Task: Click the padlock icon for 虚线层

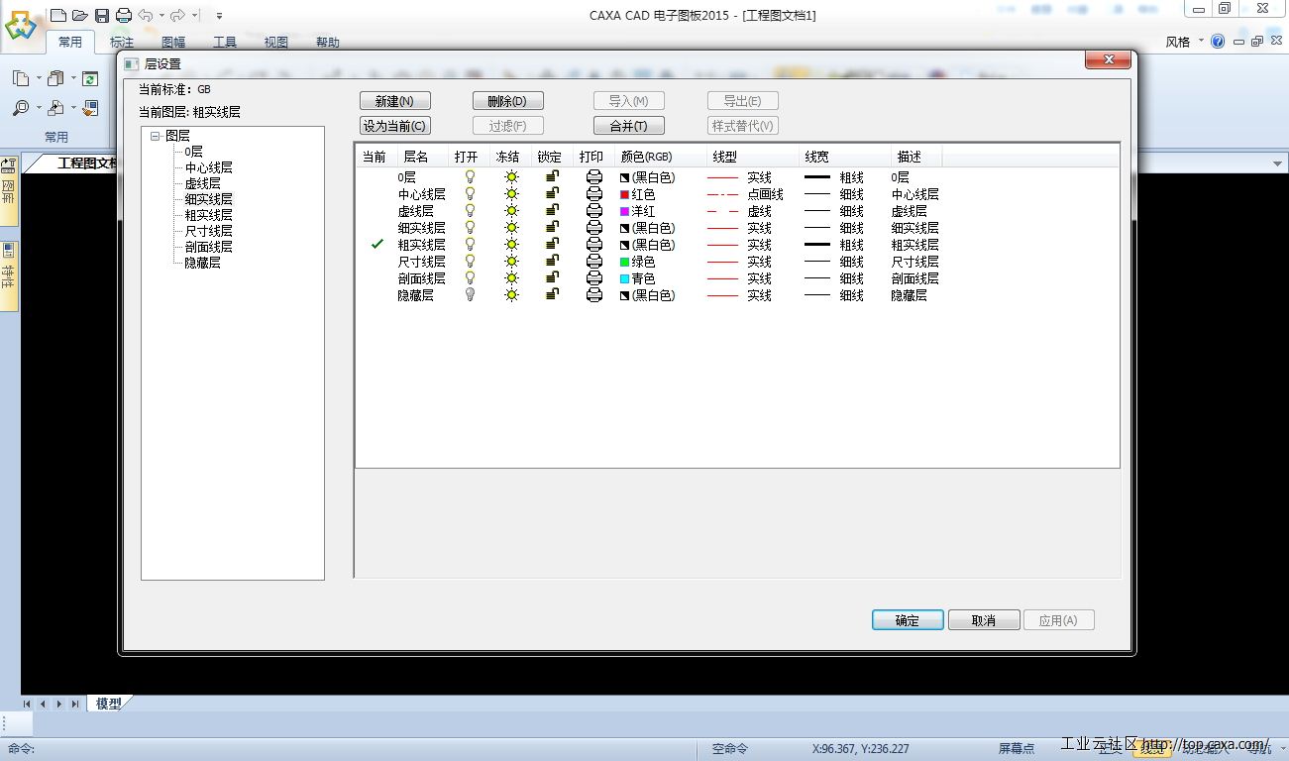Action: point(552,211)
